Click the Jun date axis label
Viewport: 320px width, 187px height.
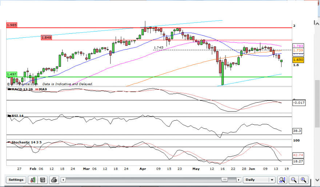252,169
